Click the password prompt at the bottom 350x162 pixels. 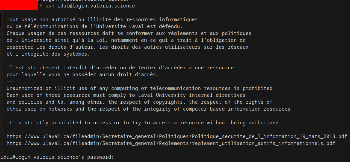click(57, 157)
